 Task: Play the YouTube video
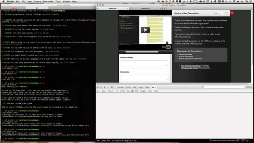pyautogui.click(x=145, y=30)
